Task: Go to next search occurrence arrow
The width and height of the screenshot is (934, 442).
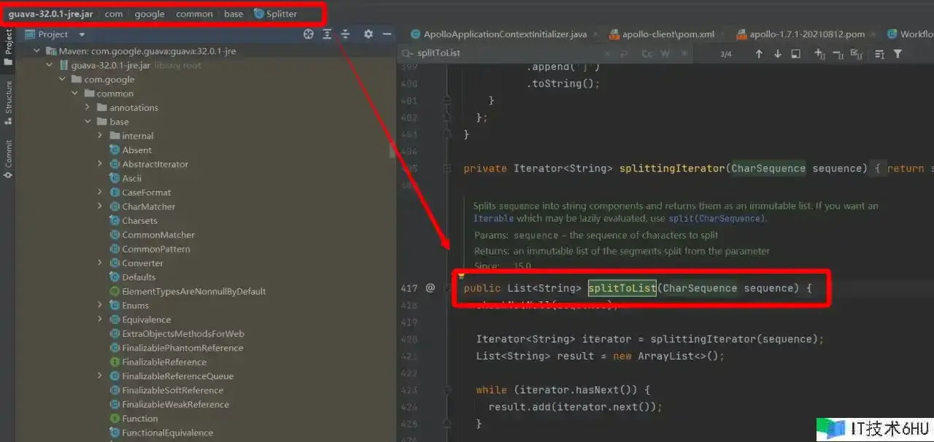Action: pos(777,54)
